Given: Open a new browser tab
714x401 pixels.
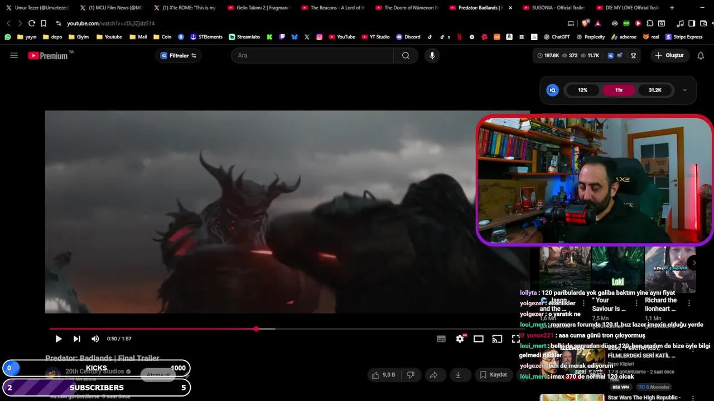Looking at the screenshot, I should [x=672, y=8].
